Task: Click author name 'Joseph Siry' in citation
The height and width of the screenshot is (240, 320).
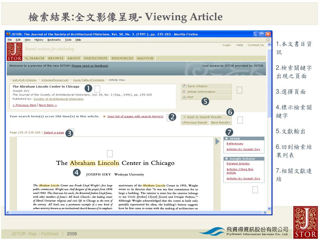Action: pos(21,91)
